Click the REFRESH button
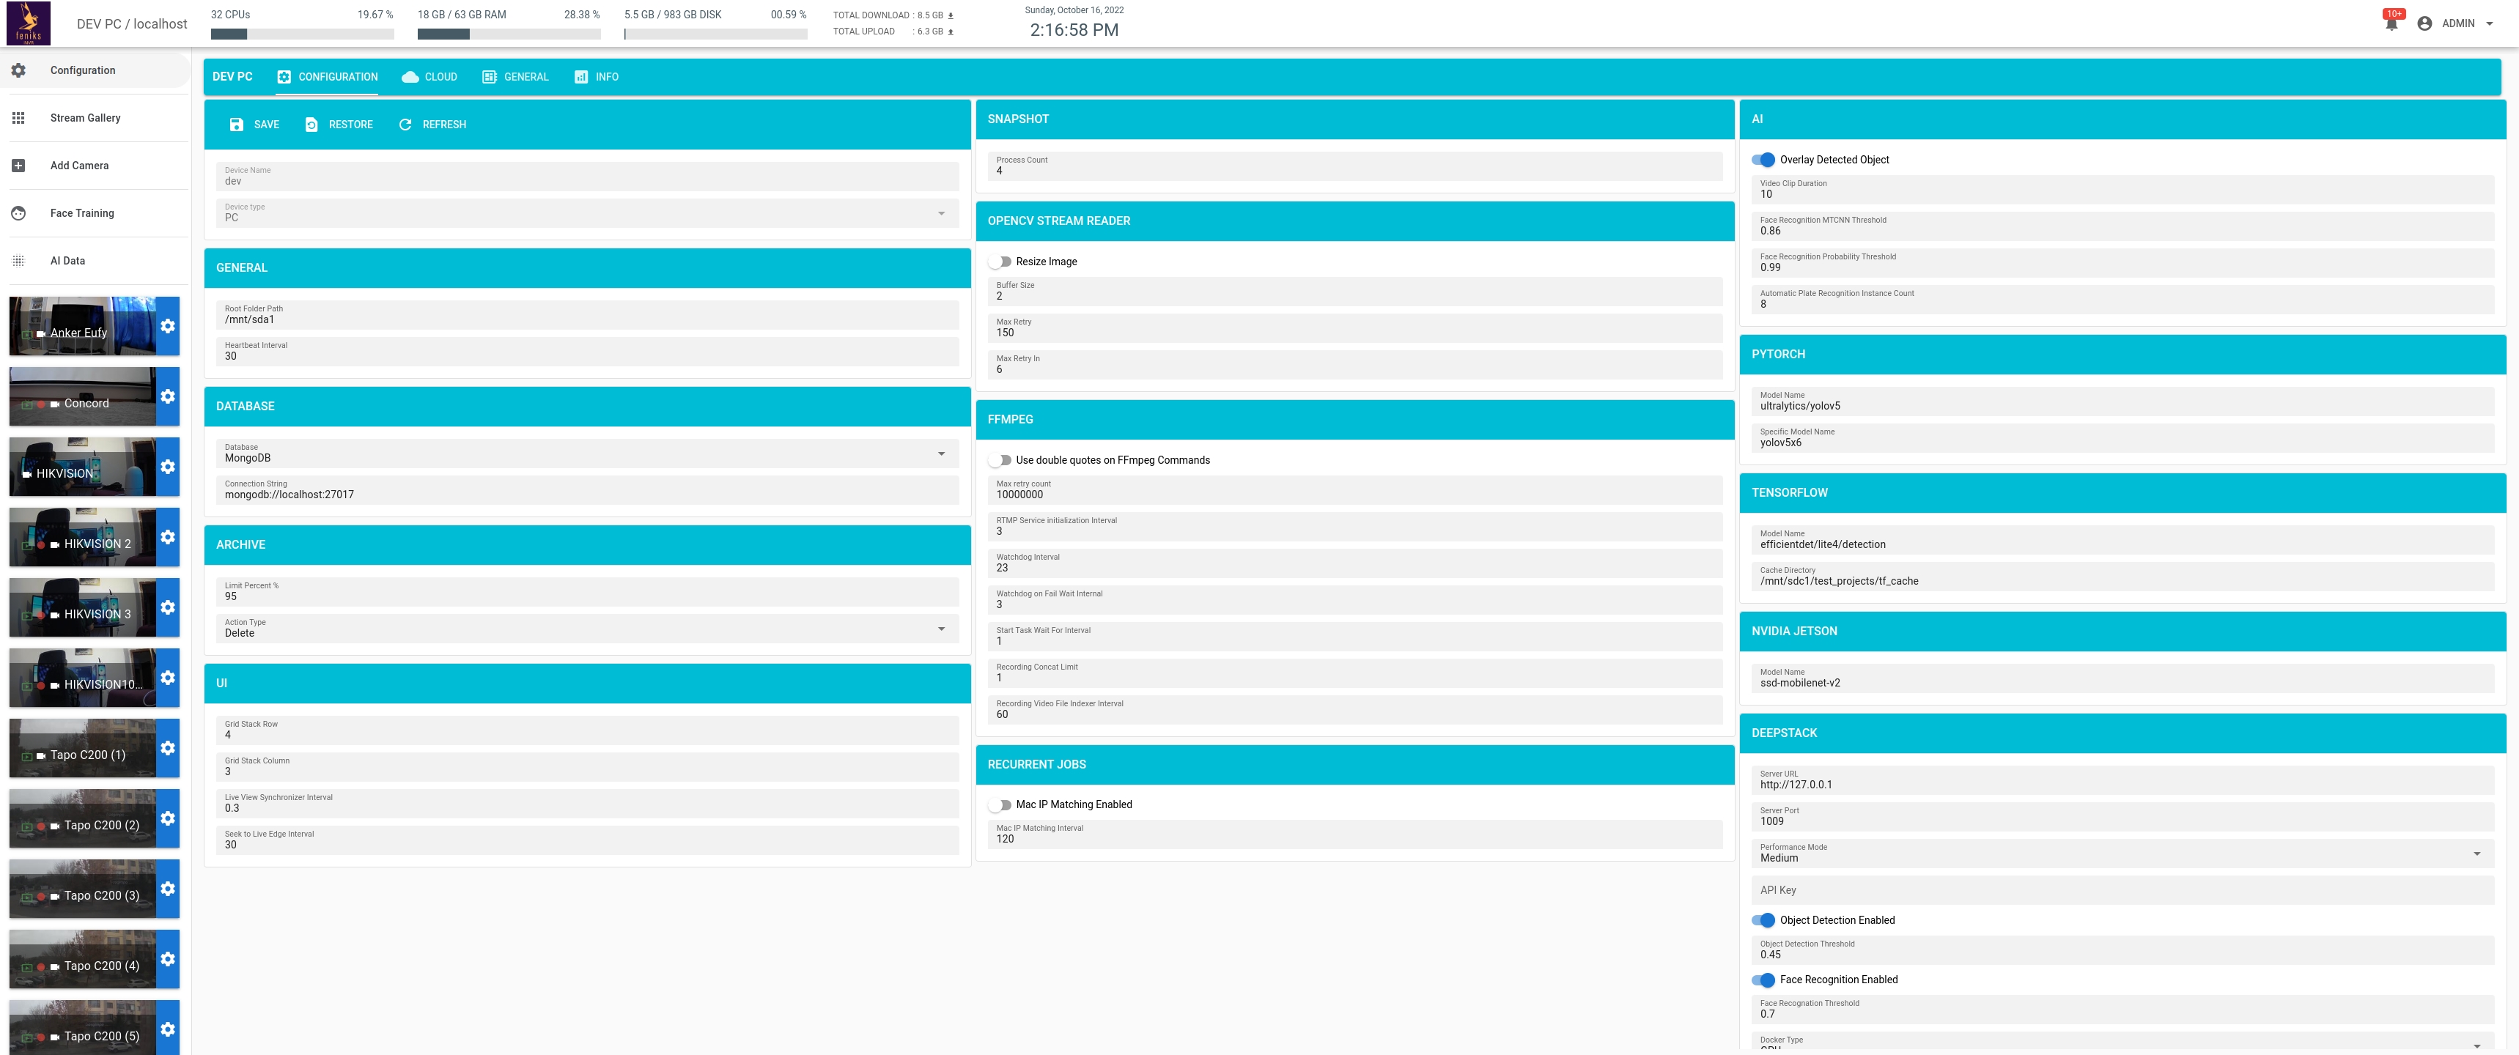Image resolution: width=2519 pixels, height=1055 pixels. click(x=432, y=125)
